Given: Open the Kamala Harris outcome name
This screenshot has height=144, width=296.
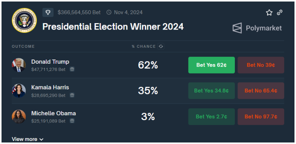Looking at the screenshot, I should 50,87.
